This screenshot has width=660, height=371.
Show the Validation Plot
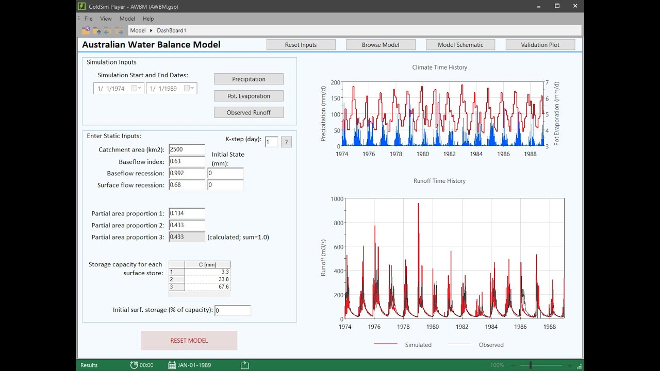540,45
